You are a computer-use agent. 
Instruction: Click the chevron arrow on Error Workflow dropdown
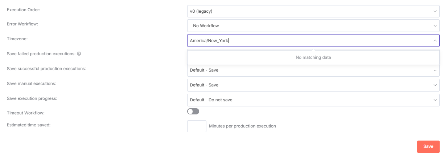pos(435,26)
